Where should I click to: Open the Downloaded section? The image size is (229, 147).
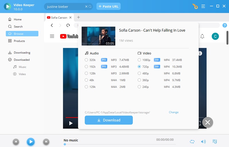pos(22,60)
